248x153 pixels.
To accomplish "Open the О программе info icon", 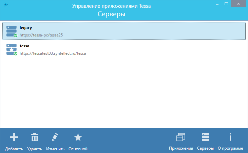I will point(230,137).
